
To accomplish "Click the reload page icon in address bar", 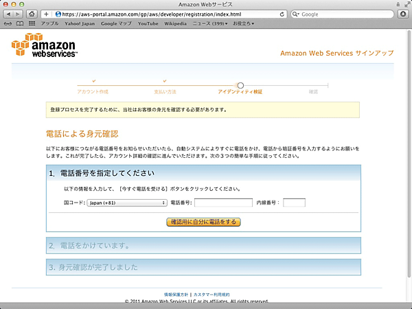I will click(x=283, y=14).
